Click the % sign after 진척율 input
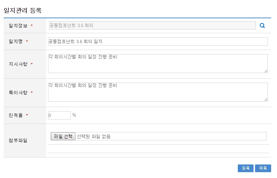This screenshot has height=178, width=277. [74, 115]
